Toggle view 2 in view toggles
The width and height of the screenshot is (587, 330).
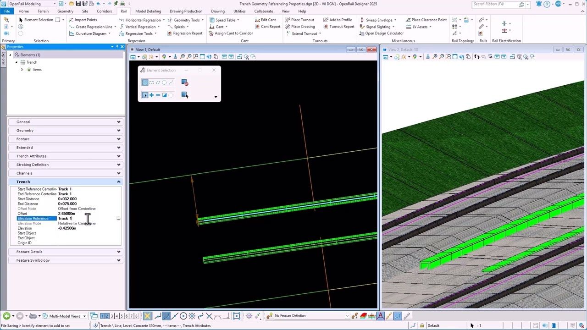tap(107, 316)
